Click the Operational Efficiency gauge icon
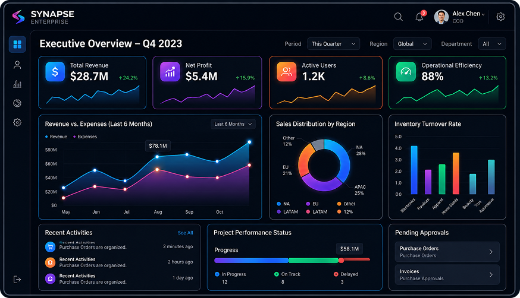 406,72
